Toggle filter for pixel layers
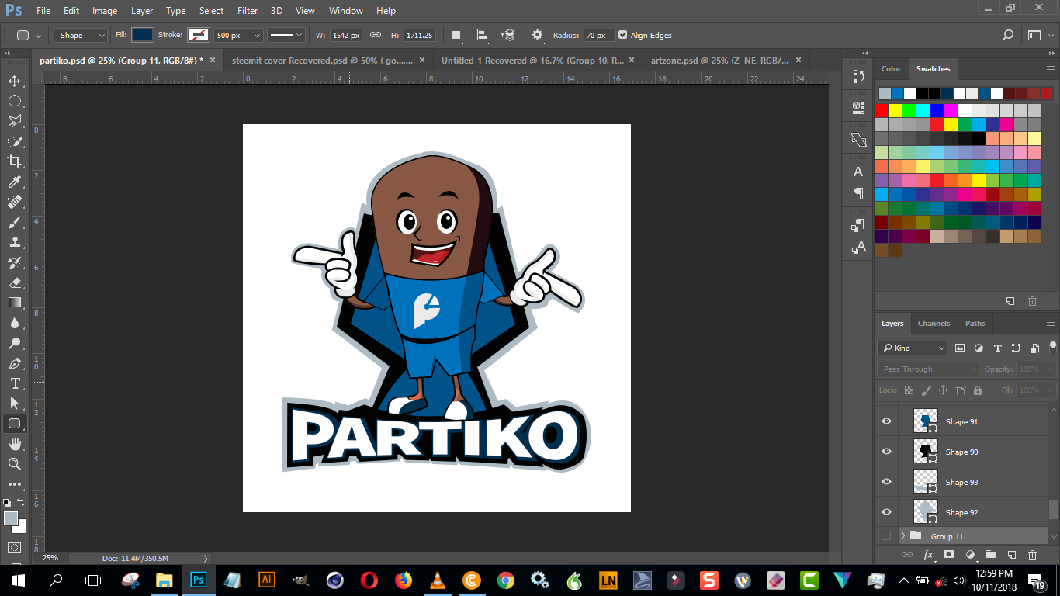 click(960, 348)
